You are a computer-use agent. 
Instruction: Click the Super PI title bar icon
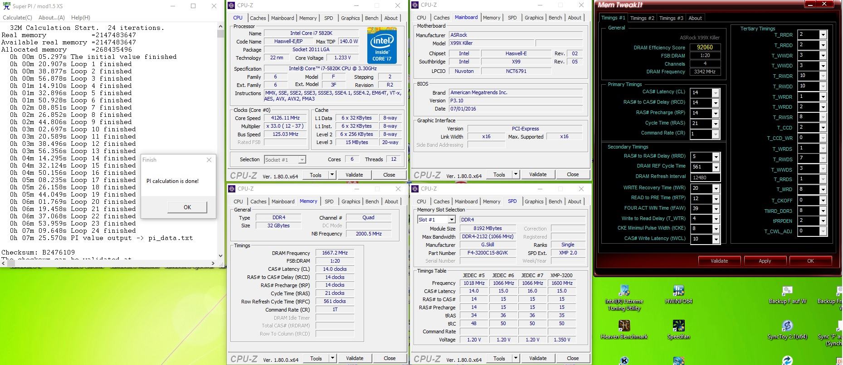(6, 6)
